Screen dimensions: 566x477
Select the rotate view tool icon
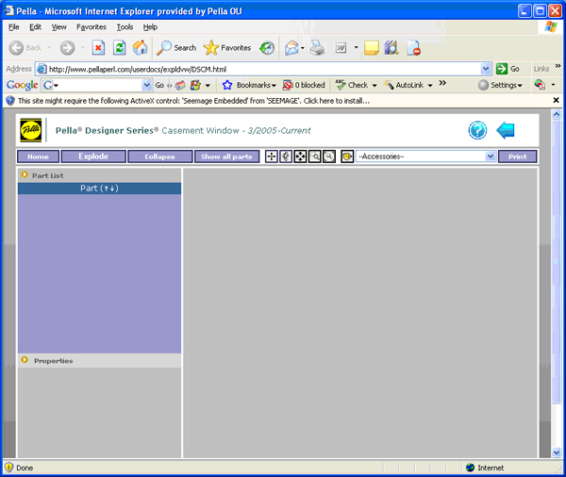[x=286, y=156]
